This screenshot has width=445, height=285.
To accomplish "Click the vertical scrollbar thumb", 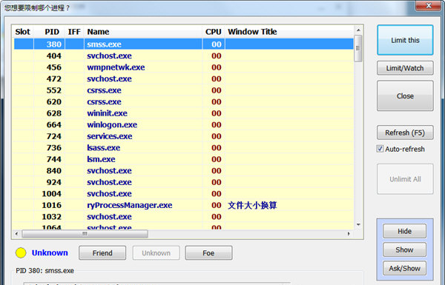I will (358, 48).
